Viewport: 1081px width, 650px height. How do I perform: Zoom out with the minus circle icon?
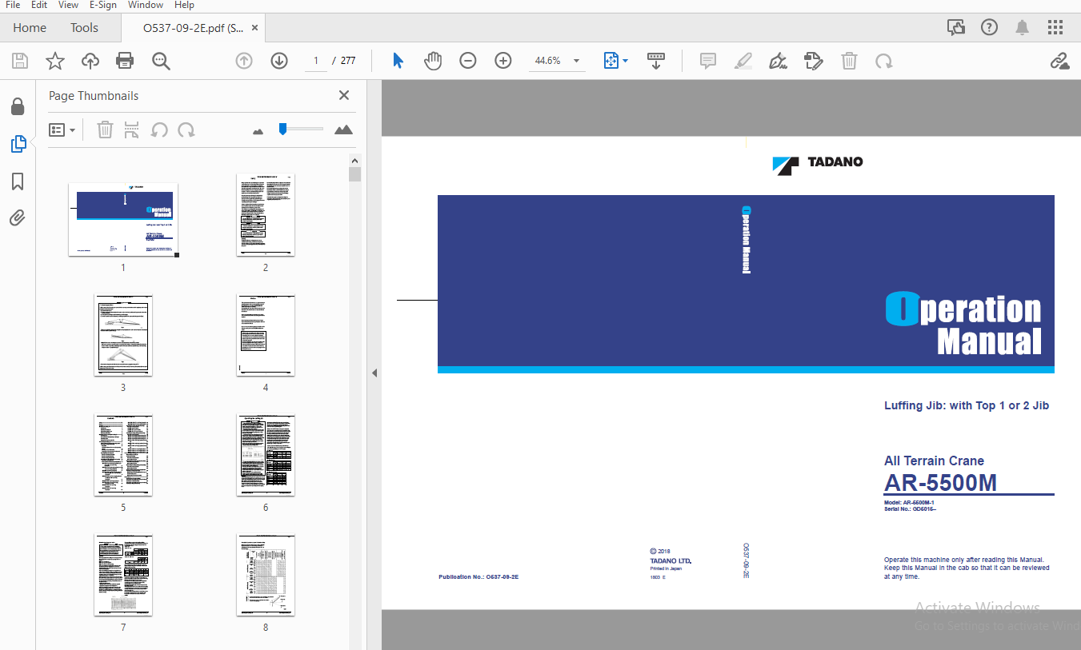pos(468,61)
